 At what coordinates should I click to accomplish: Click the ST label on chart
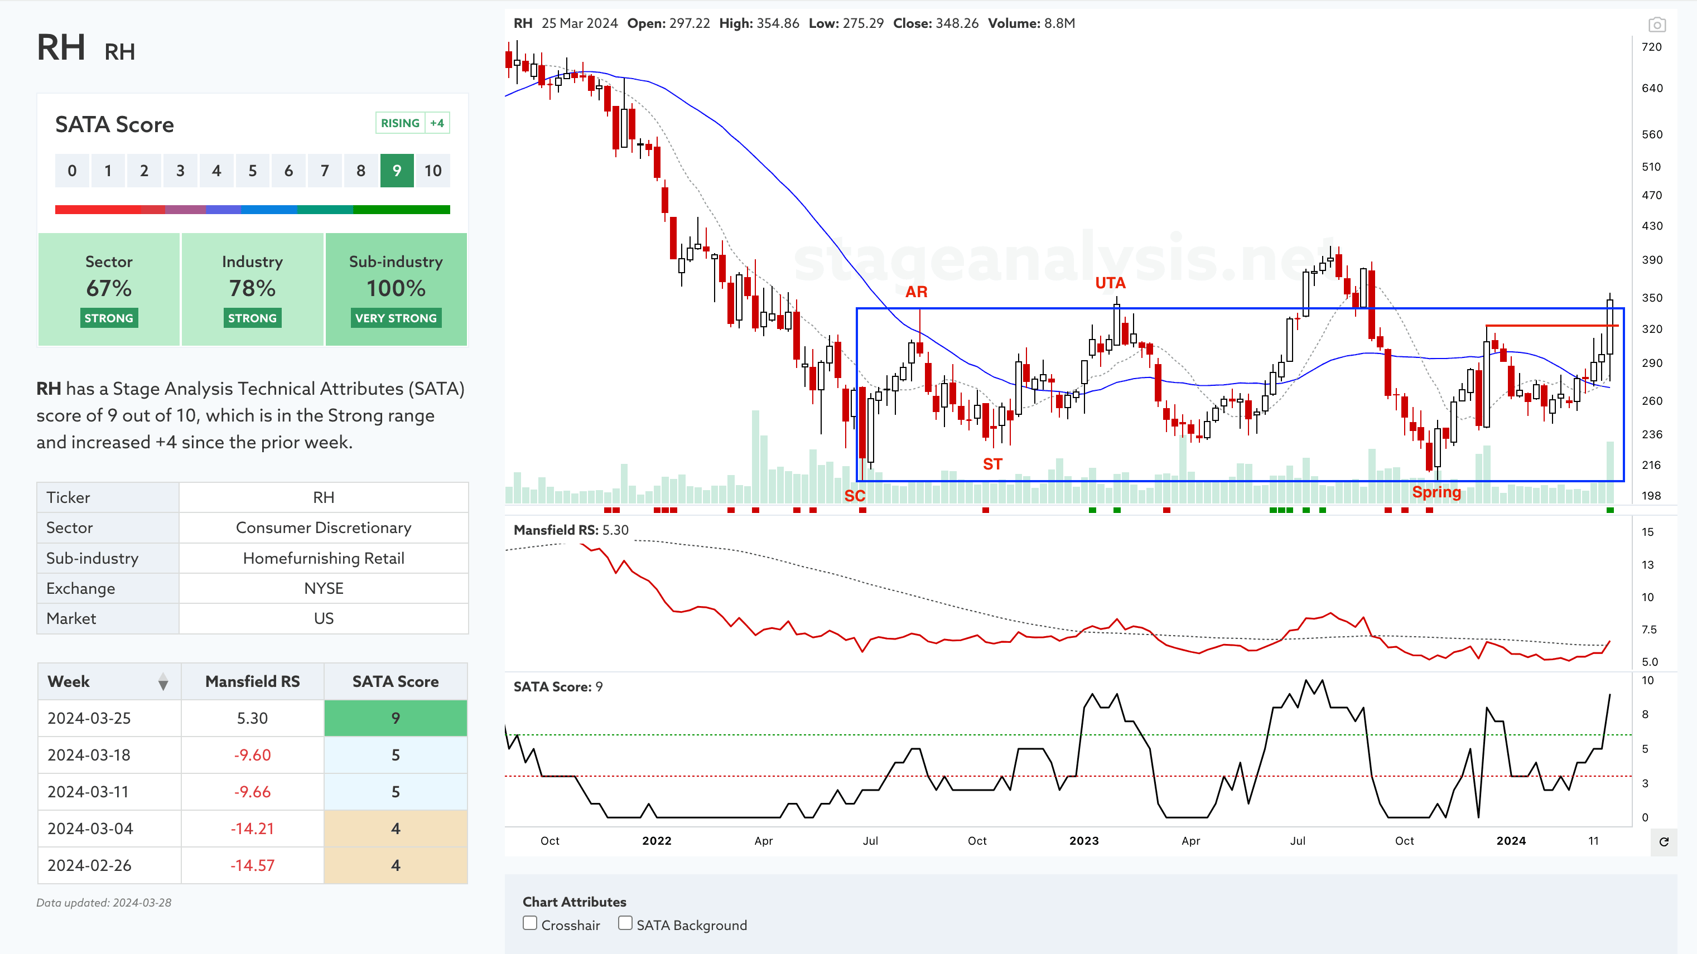pos(992,464)
